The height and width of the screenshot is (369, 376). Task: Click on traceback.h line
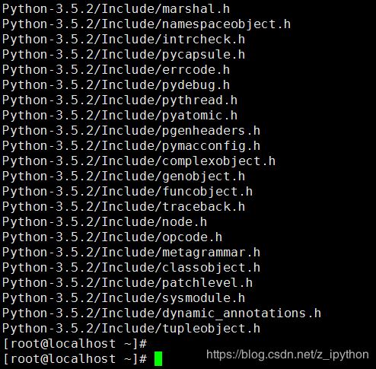tap(123, 207)
